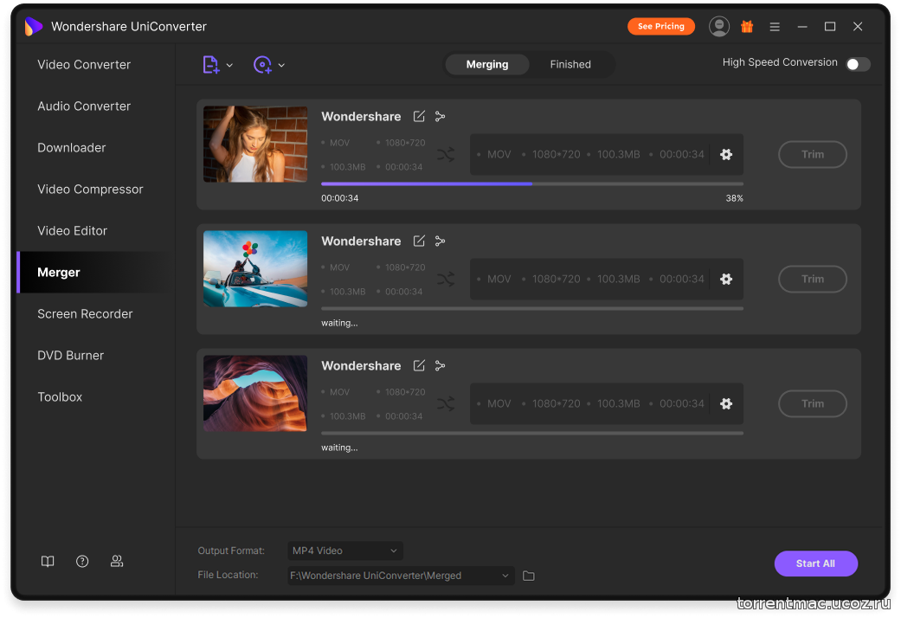Open Video Compressor in the sidebar
This screenshot has width=901, height=618.
point(90,190)
